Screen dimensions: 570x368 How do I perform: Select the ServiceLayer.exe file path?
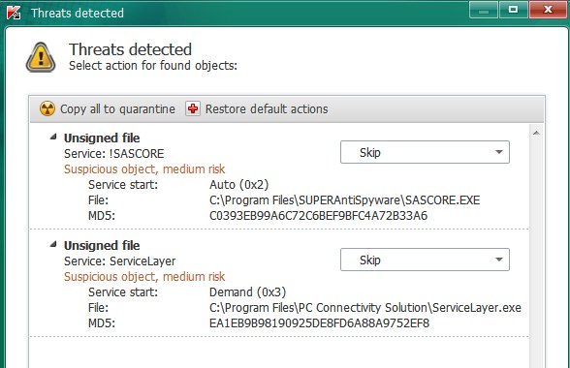[365, 308]
